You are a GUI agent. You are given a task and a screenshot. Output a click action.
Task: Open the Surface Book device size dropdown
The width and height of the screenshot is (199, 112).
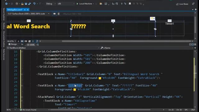click(x=28, y=14)
